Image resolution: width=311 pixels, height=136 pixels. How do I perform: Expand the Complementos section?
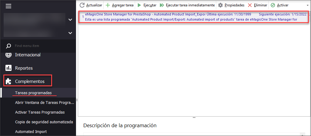[x=30, y=81]
